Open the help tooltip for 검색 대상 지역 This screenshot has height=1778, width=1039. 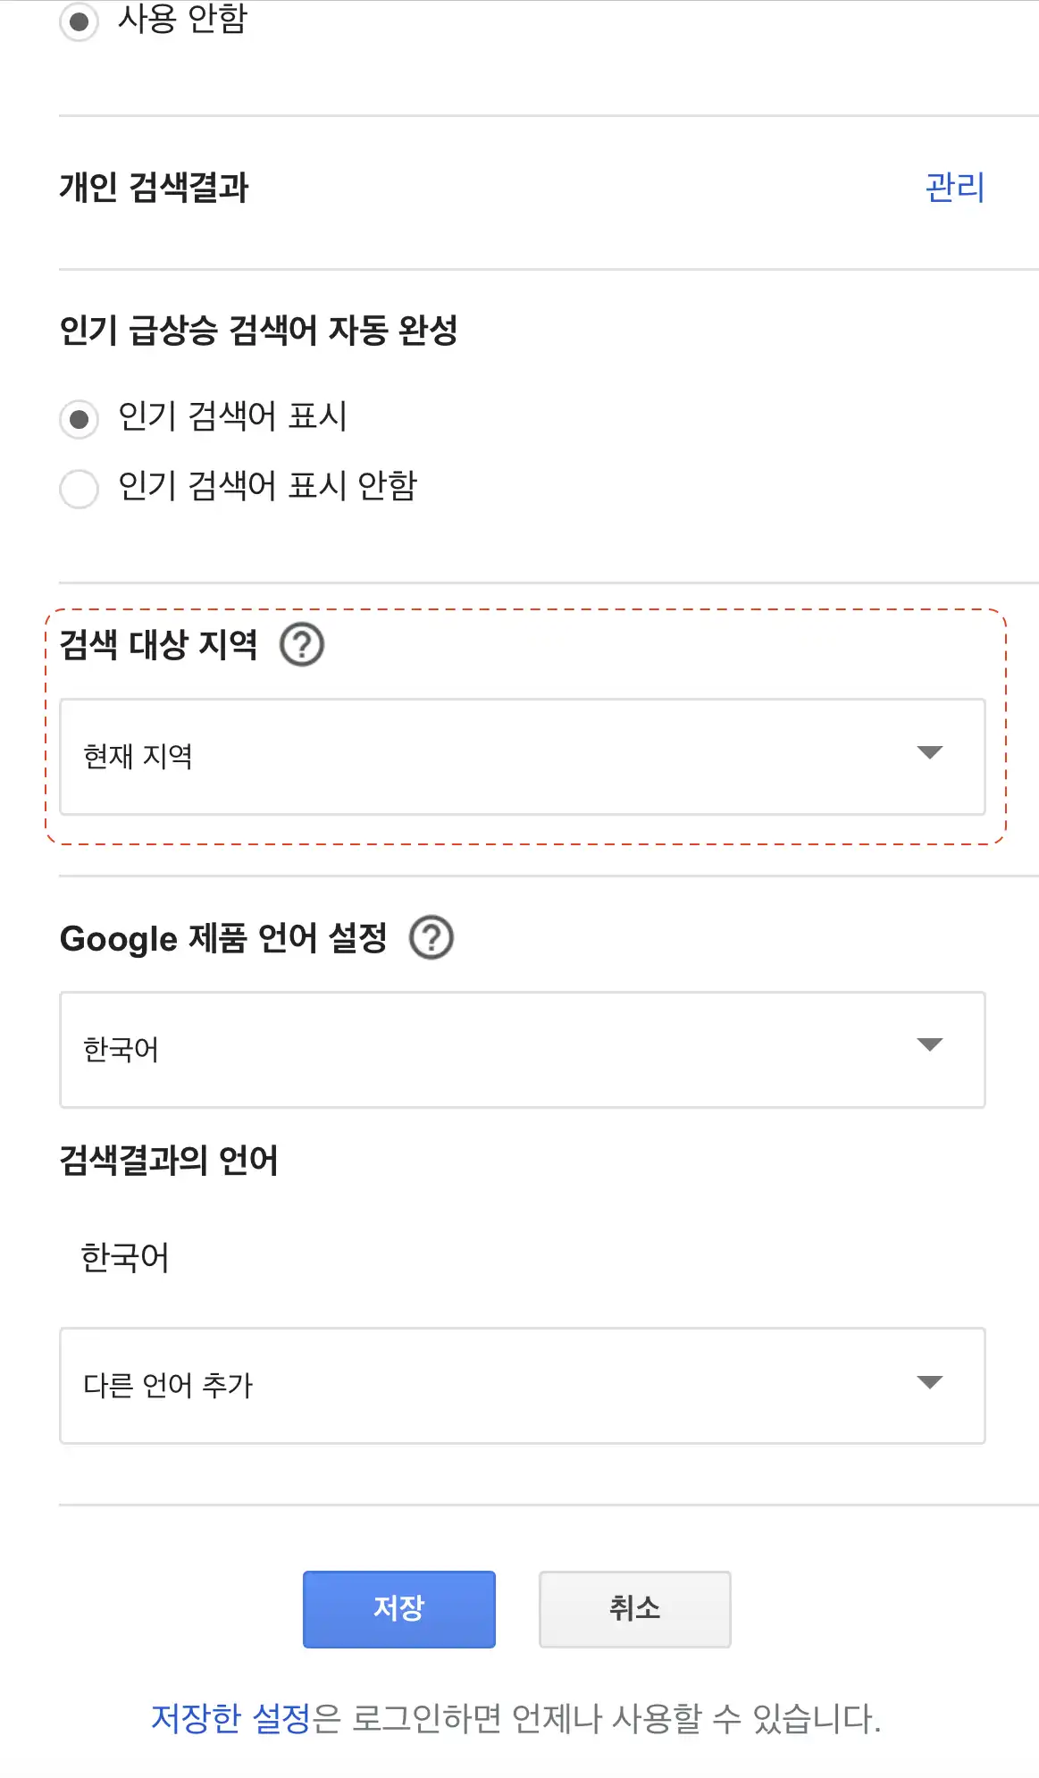(302, 645)
